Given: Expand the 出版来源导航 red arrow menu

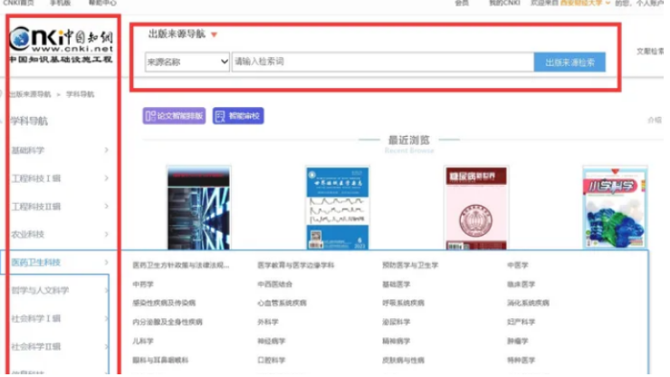Looking at the screenshot, I should 214,35.
